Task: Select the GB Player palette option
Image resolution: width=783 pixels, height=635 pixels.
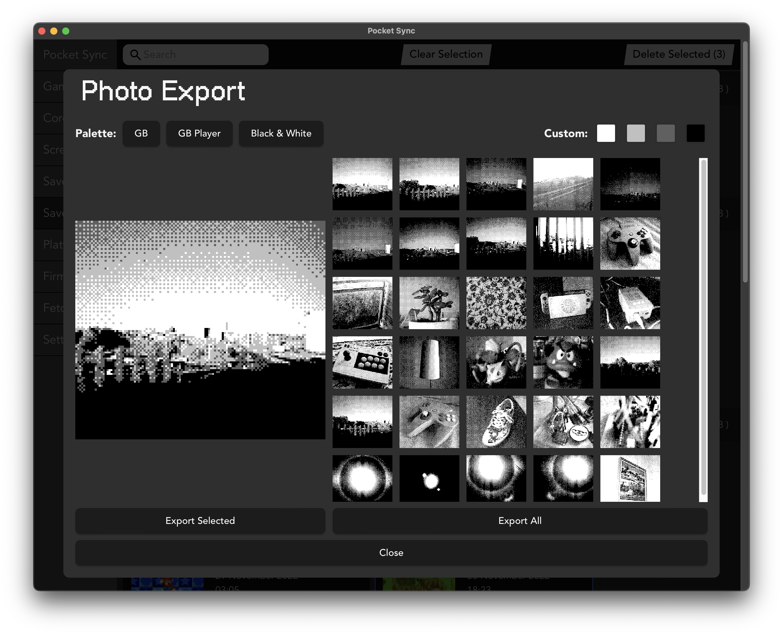Action: point(200,133)
